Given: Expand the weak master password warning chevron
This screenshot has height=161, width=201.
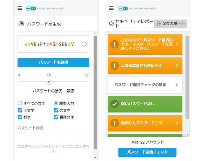Looking at the screenshot, I should [x=177, y=44].
